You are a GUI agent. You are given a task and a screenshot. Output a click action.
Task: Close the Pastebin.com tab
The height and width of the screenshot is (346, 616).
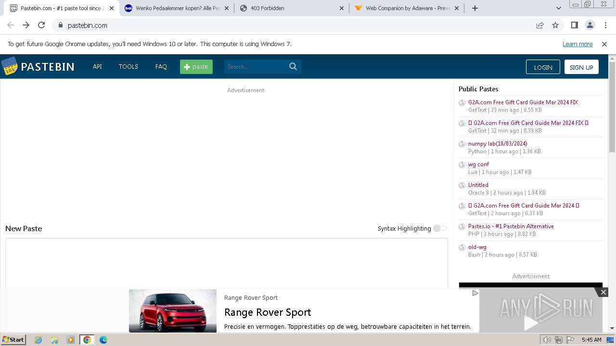(112, 8)
